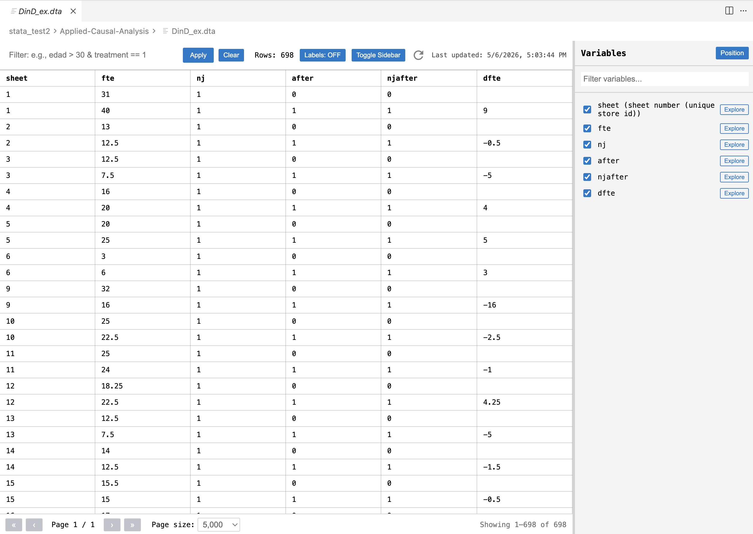Split the editor with the layout icon
This screenshot has width=753, height=534.
(729, 11)
